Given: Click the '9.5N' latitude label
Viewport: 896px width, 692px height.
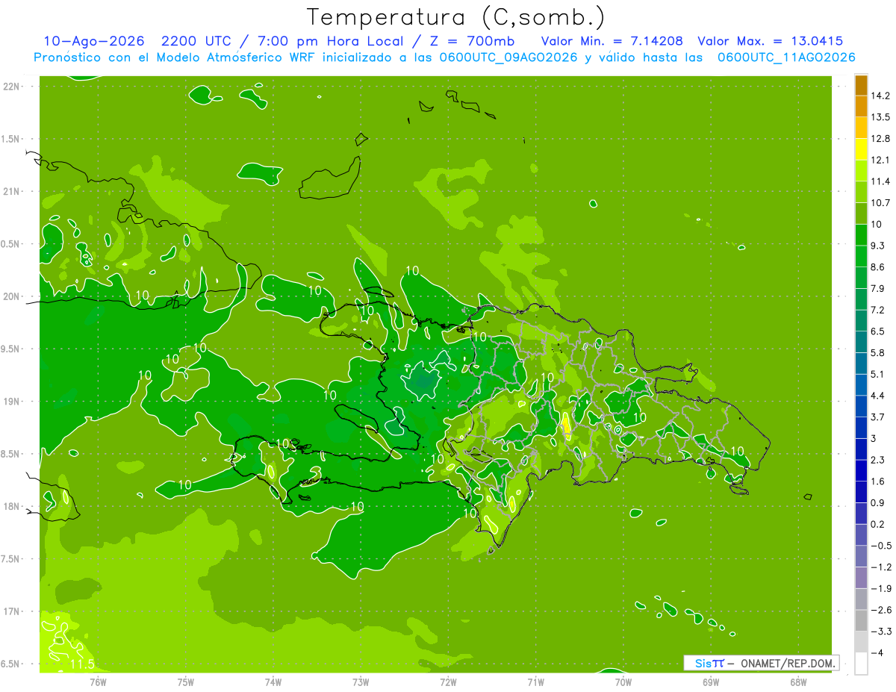Looking at the screenshot, I should 10,349.
